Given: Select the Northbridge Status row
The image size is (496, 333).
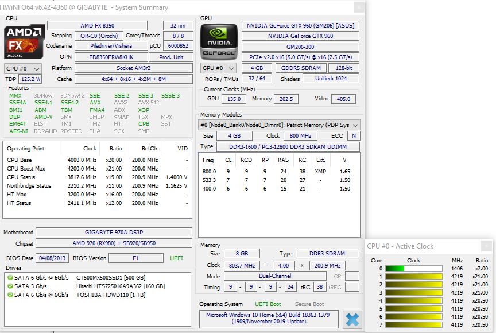Looking at the screenshot, I should tap(98, 185).
